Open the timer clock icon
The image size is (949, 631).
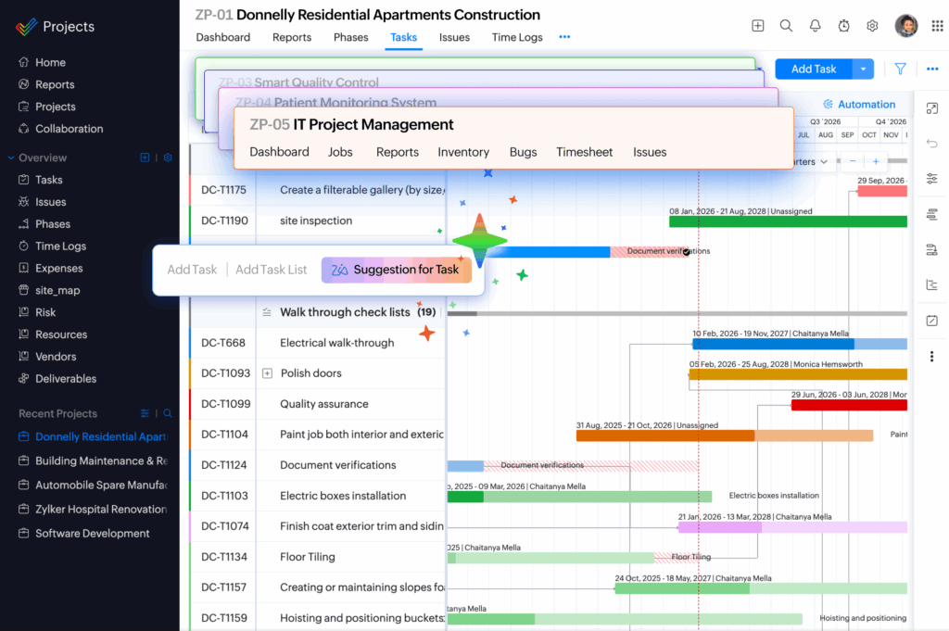tap(843, 26)
